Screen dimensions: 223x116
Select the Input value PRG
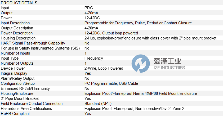89,8
